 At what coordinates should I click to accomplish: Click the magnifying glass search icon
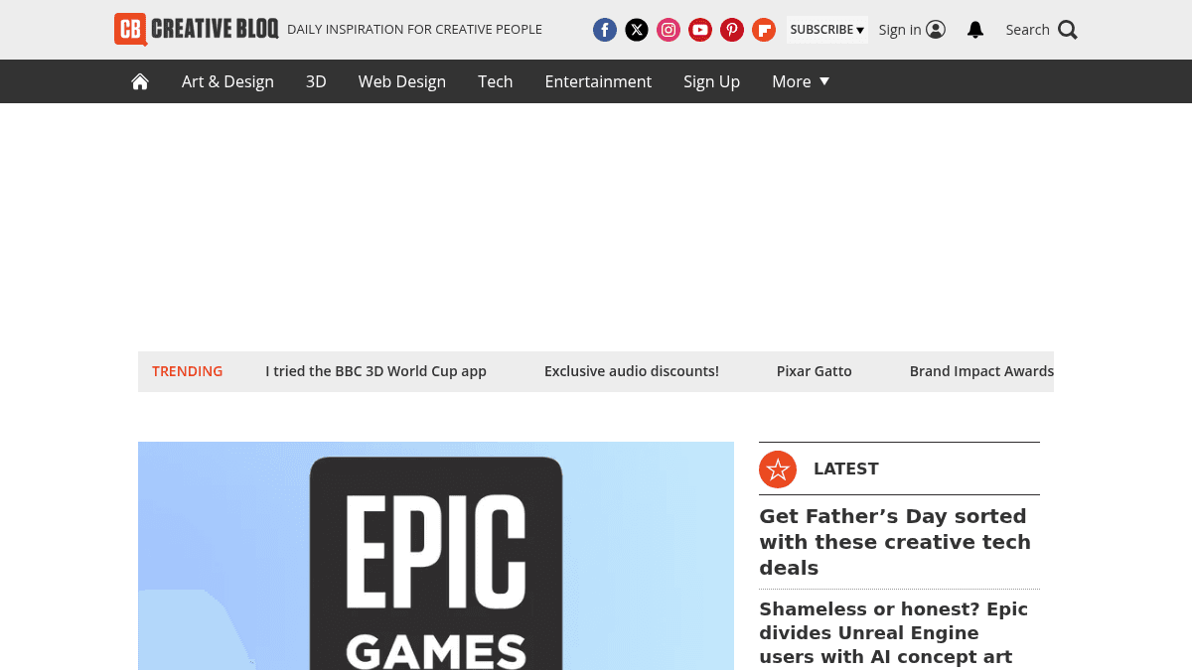1068,30
